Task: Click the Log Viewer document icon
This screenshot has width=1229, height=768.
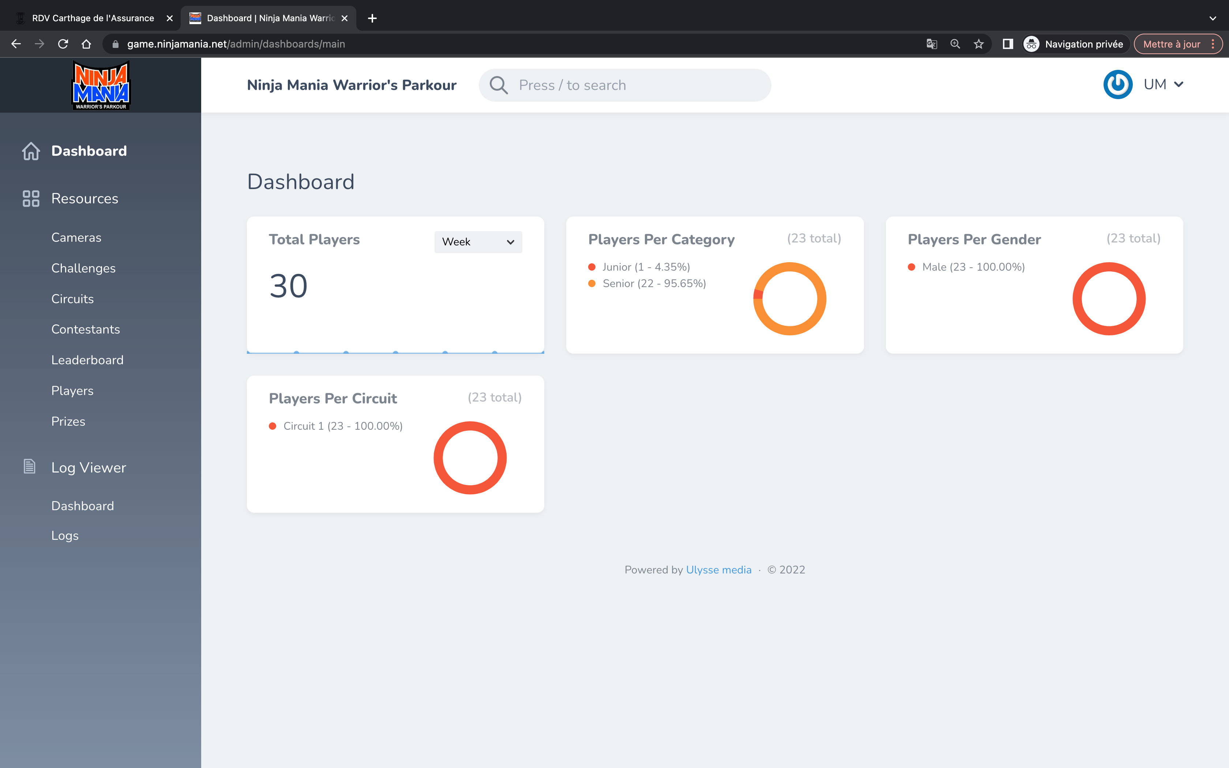Action: [x=30, y=466]
